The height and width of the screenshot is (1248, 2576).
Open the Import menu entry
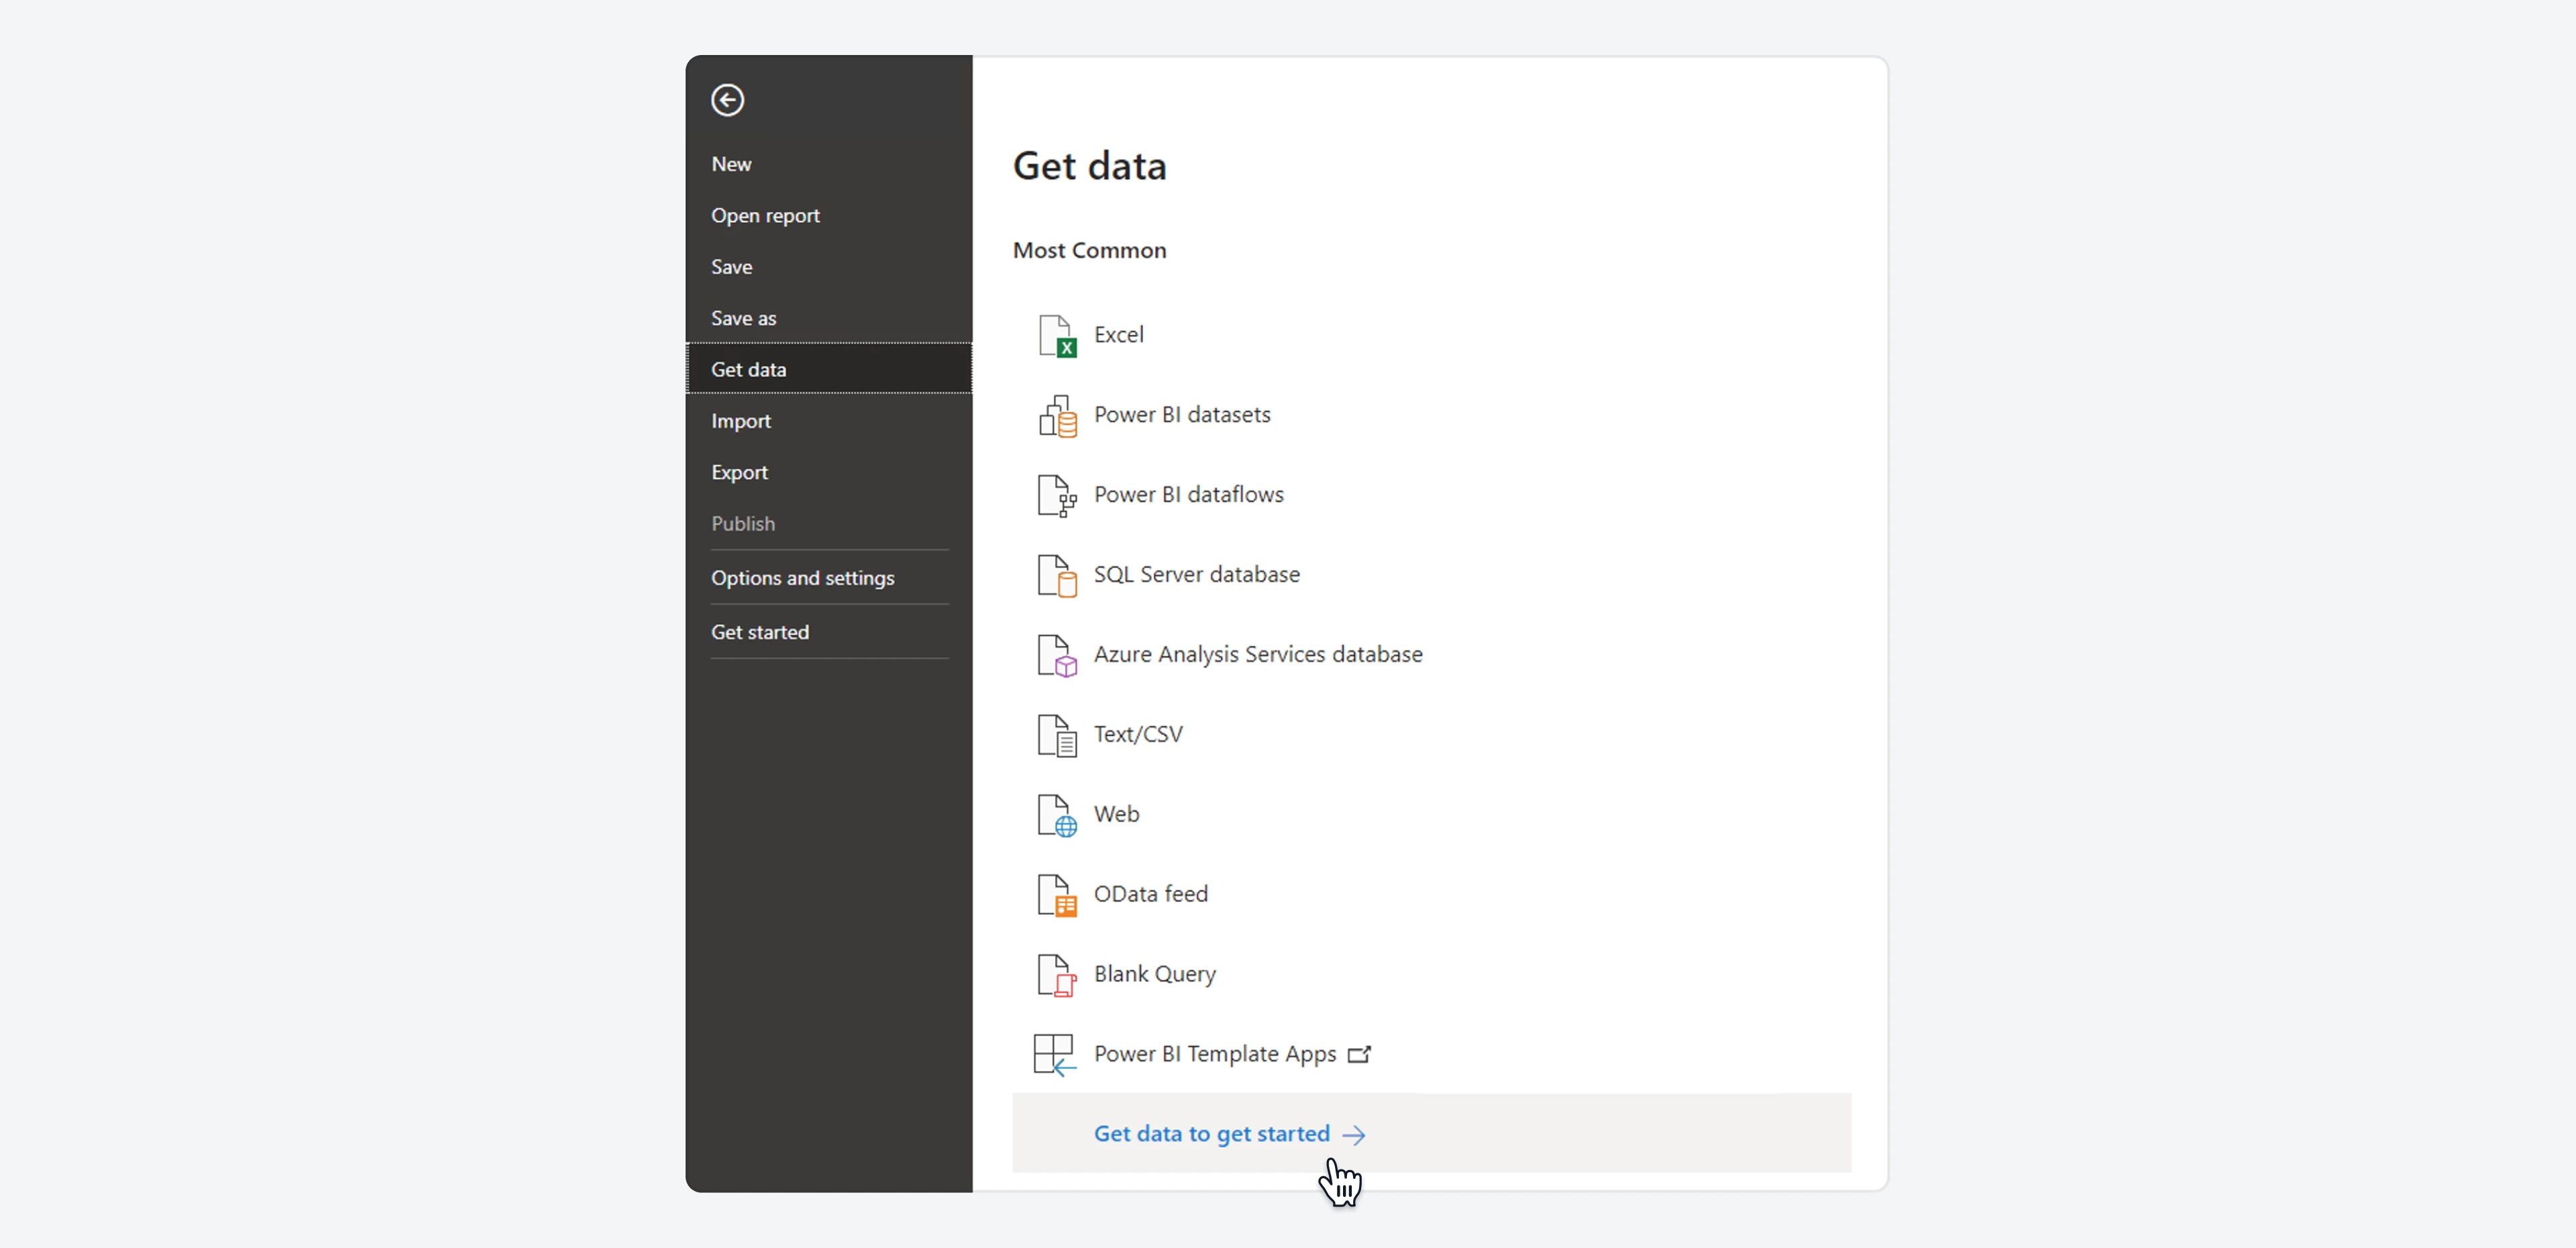[829, 421]
